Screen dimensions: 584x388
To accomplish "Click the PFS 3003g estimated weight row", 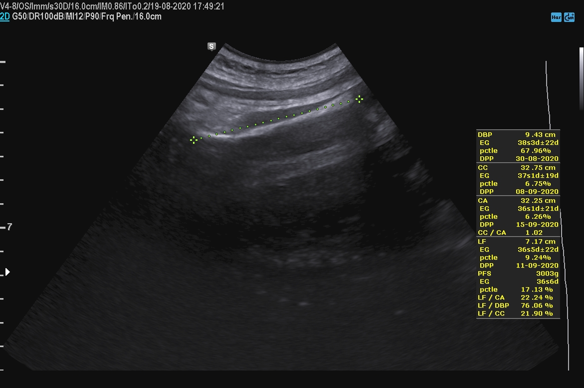I will 518,274.
